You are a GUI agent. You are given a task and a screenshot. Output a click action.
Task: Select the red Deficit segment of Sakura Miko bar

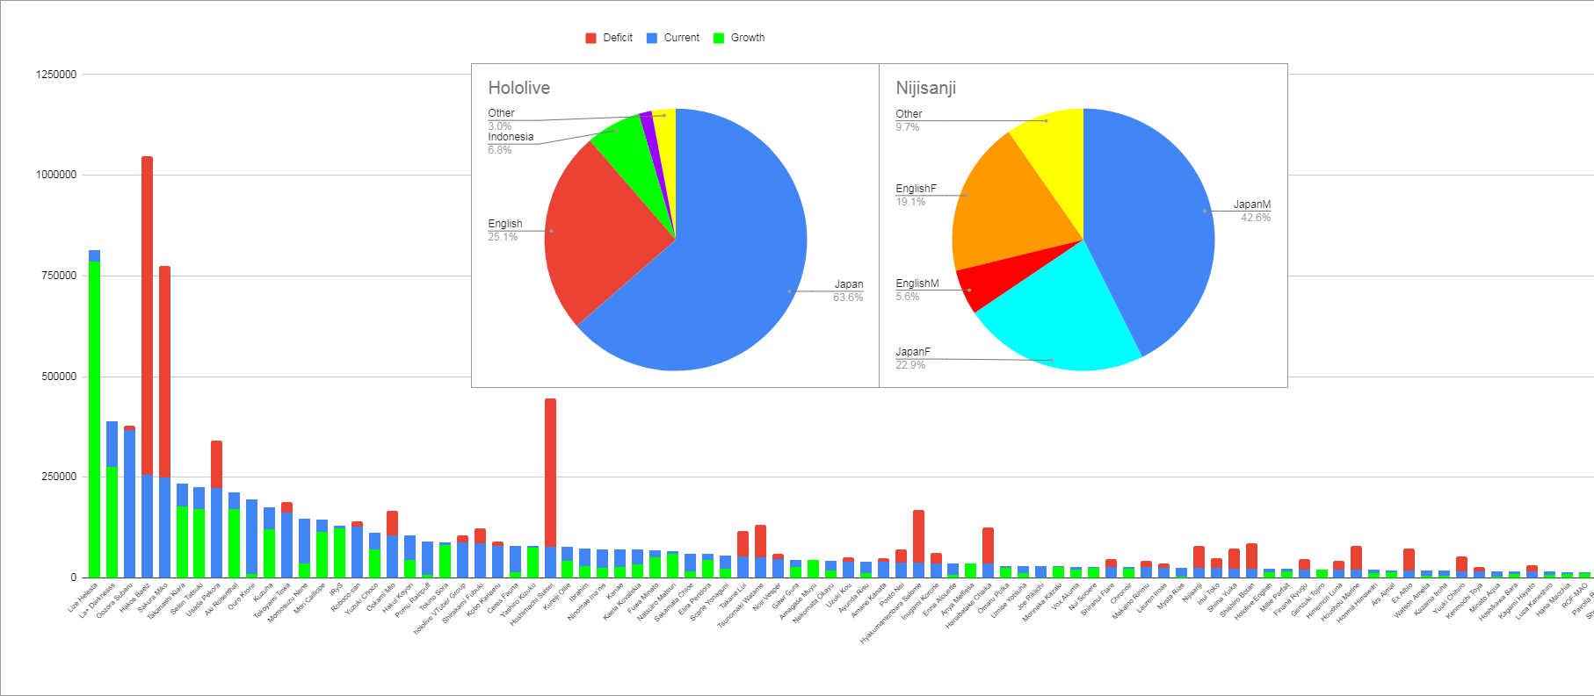pos(164,372)
